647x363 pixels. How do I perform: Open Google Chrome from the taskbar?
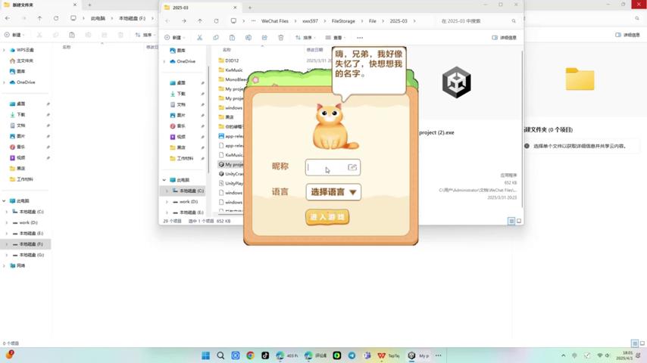pos(250,355)
